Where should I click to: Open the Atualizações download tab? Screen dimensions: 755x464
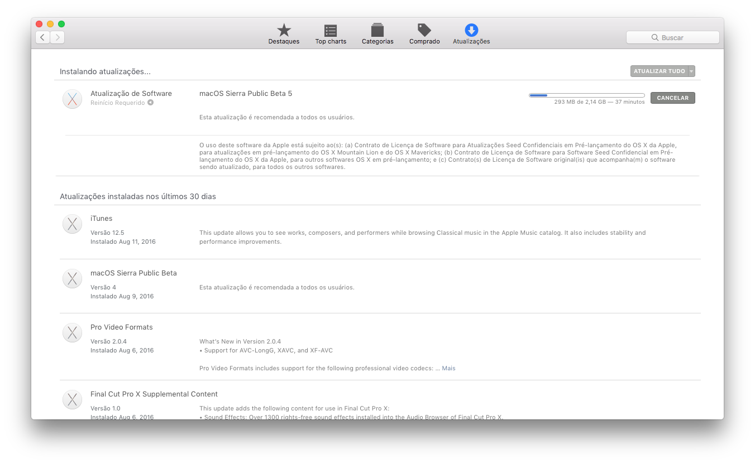pos(471,33)
